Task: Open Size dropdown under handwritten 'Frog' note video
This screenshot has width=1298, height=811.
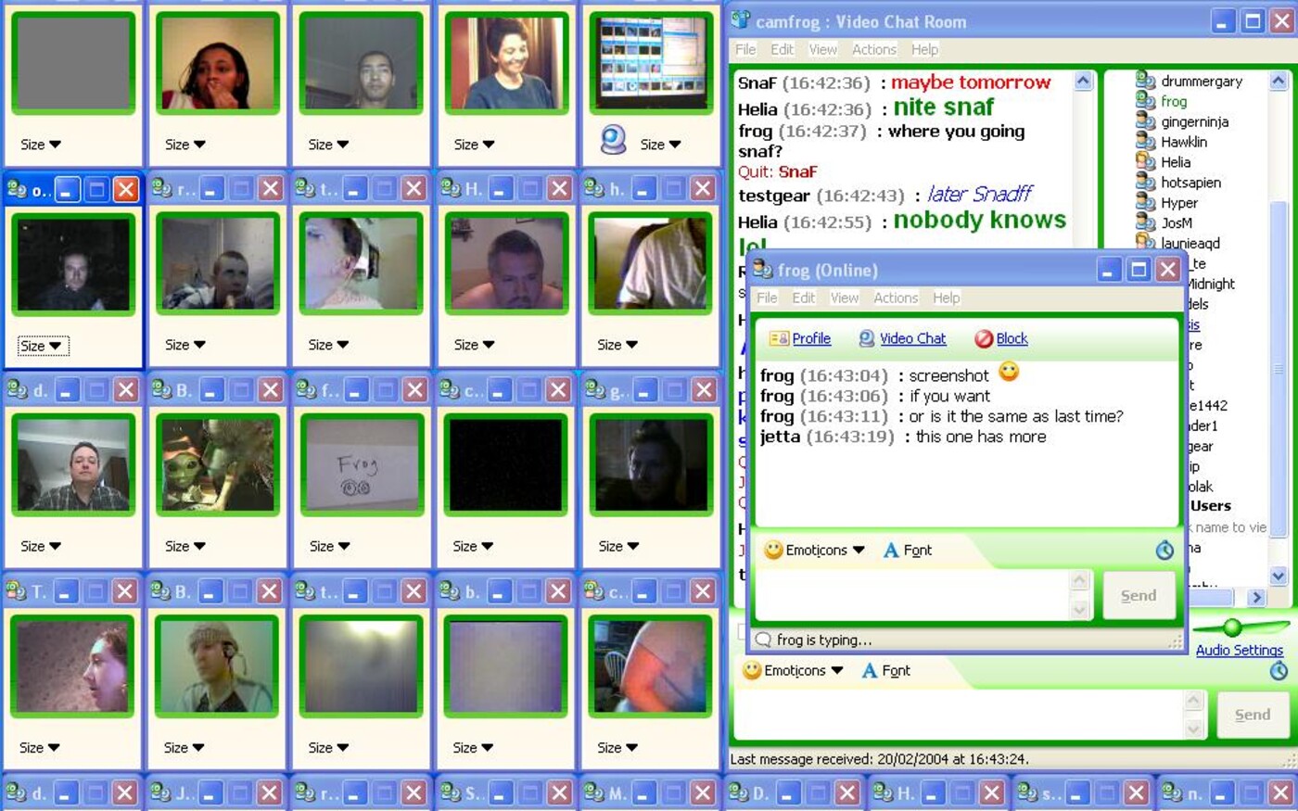Action: coord(330,547)
